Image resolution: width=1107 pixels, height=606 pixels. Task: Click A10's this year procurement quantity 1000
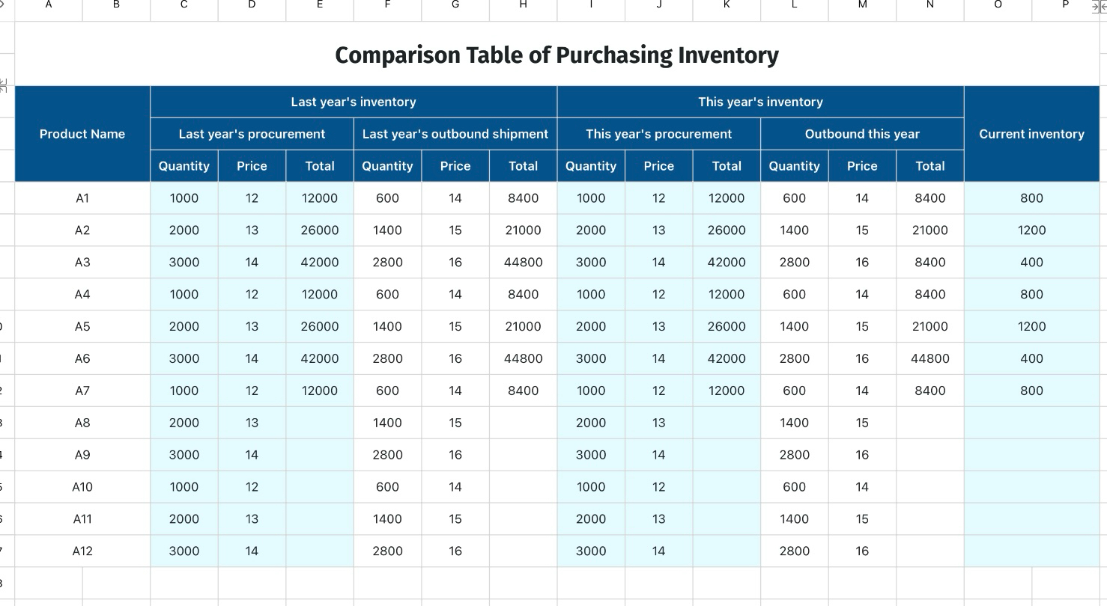(591, 487)
